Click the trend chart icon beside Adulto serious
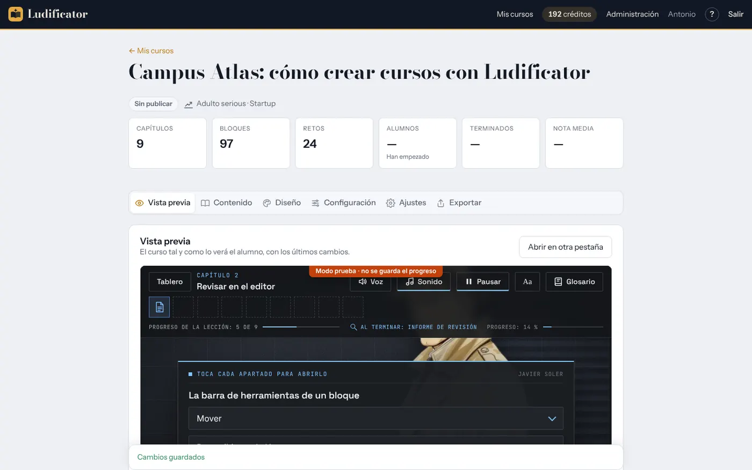Image resolution: width=752 pixels, height=470 pixels. tap(189, 104)
